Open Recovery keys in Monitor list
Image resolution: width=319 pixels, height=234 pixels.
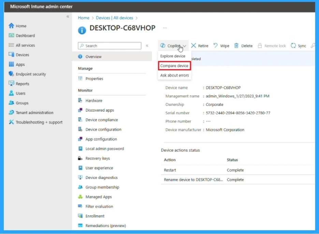click(98, 158)
